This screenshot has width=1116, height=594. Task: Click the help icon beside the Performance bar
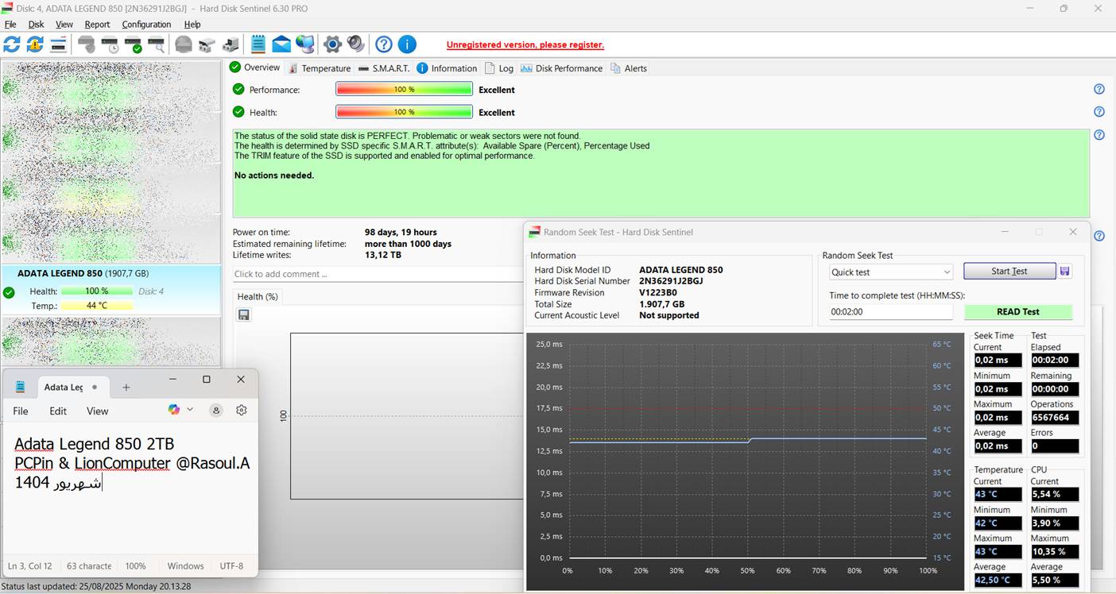point(1099,89)
